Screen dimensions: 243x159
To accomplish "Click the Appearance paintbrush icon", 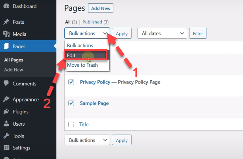I will point(6,99).
